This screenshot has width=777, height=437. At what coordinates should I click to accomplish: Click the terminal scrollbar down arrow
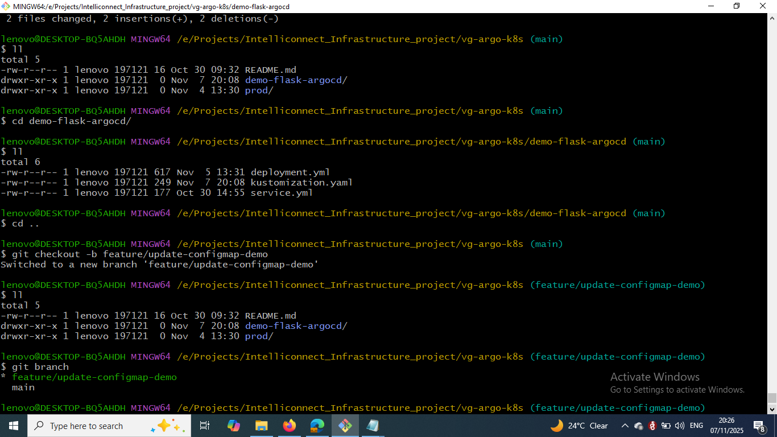tap(772, 409)
